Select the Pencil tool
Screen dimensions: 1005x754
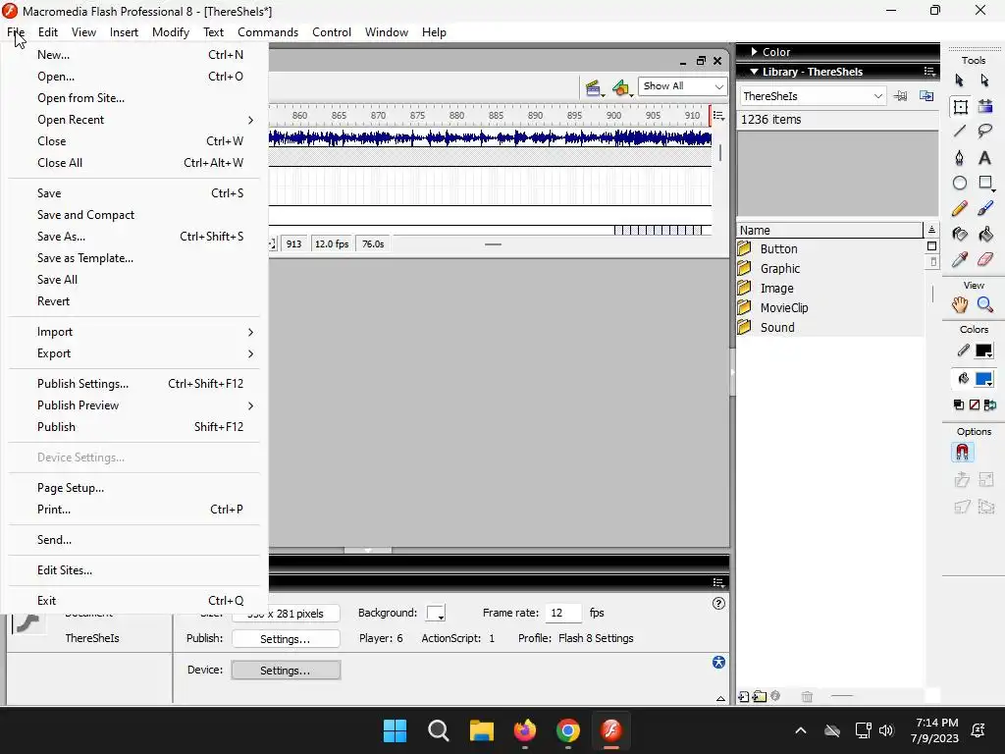coord(960,209)
